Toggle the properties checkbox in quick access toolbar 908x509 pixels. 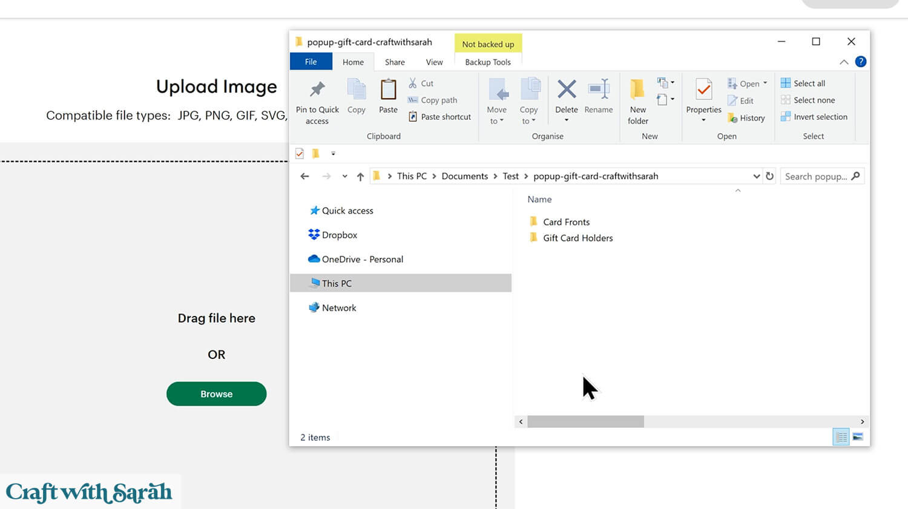tap(300, 154)
